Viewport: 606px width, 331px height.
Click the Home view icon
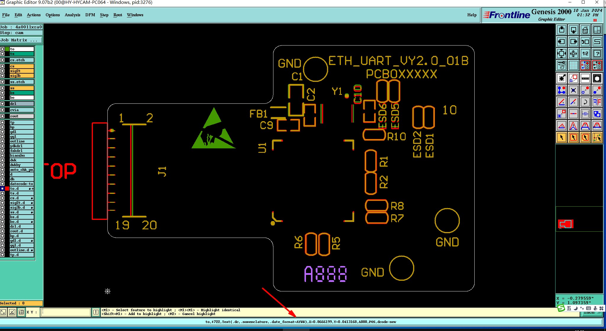(x=585, y=30)
